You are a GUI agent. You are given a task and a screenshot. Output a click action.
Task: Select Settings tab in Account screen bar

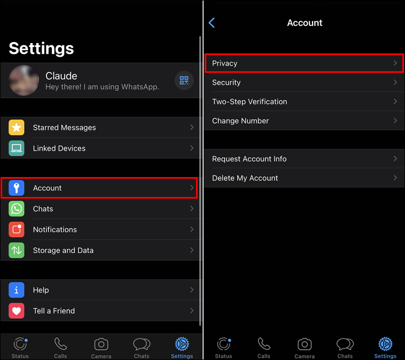(x=386, y=348)
